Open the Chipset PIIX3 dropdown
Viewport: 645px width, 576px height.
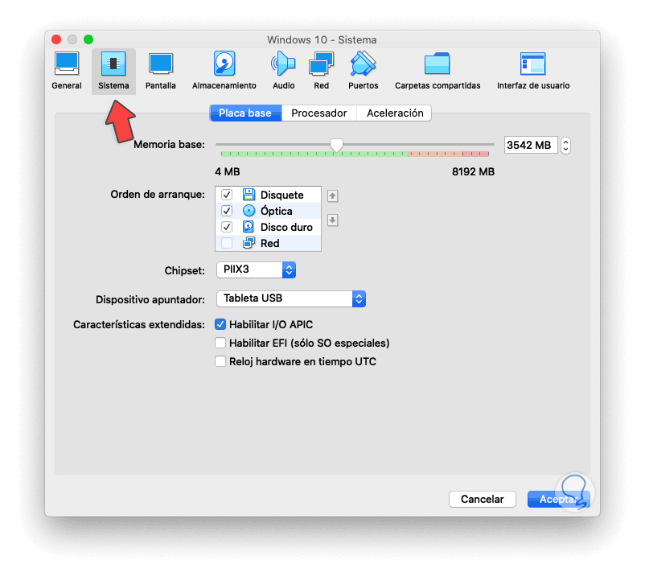click(x=256, y=269)
